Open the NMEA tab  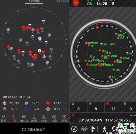tap(24, 119)
